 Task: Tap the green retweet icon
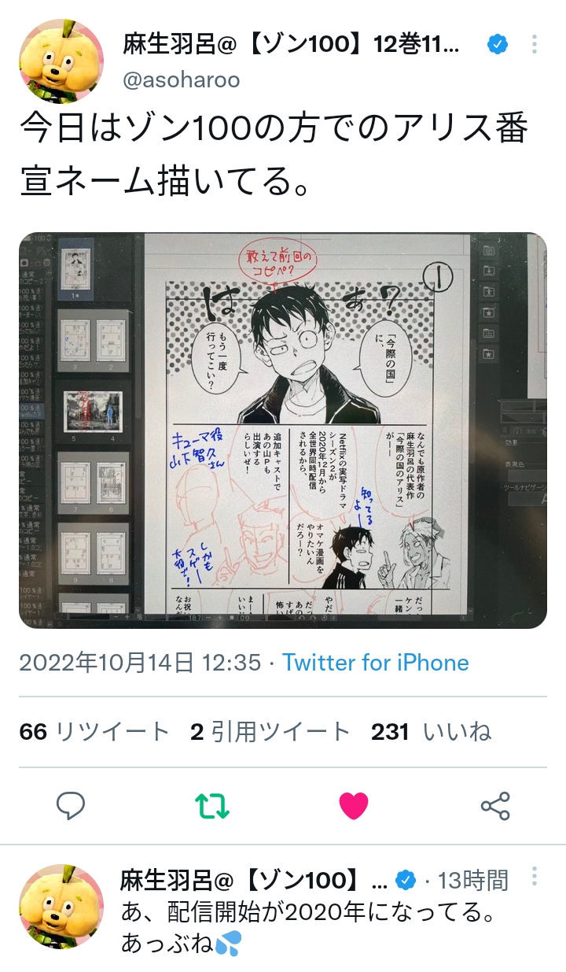click(212, 805)
